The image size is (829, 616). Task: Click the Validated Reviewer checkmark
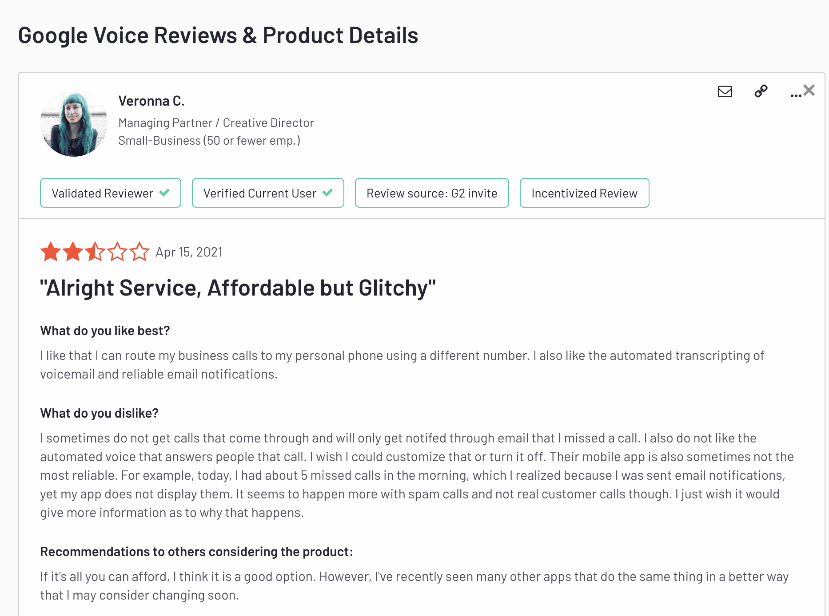coord(164,193)
